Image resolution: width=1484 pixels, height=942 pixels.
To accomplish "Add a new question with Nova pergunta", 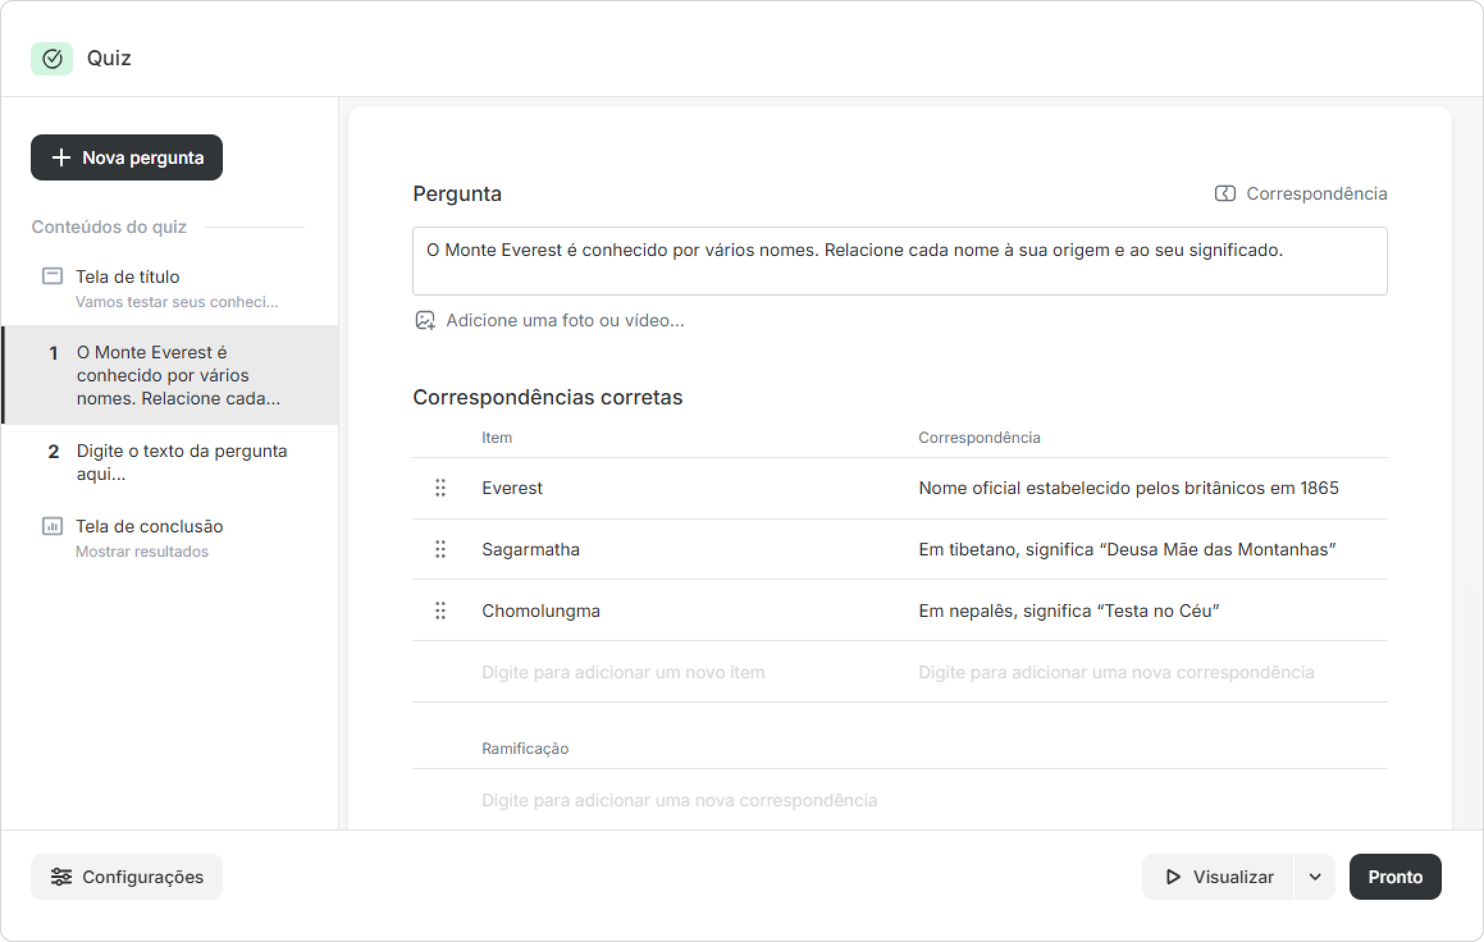I will click(x=127, y=157).
